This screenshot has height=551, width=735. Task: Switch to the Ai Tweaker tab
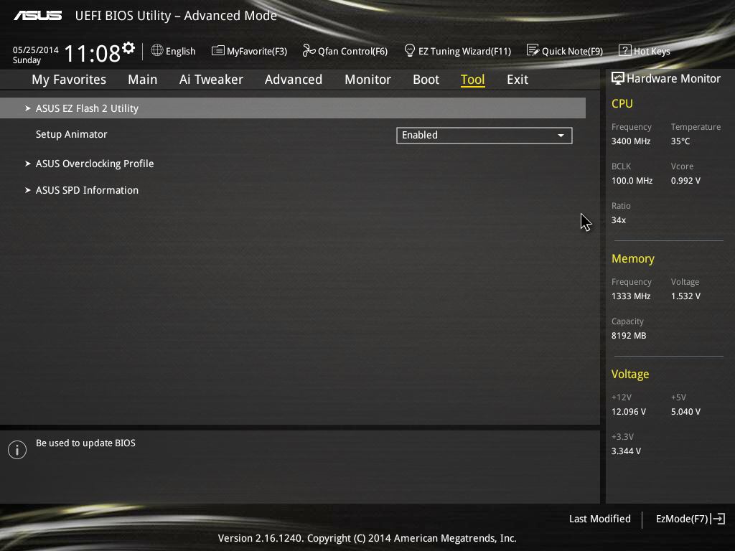point(211,80)
